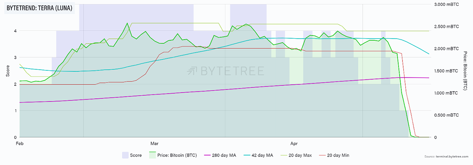Hide the 42 day MA series

click(258, 155)
